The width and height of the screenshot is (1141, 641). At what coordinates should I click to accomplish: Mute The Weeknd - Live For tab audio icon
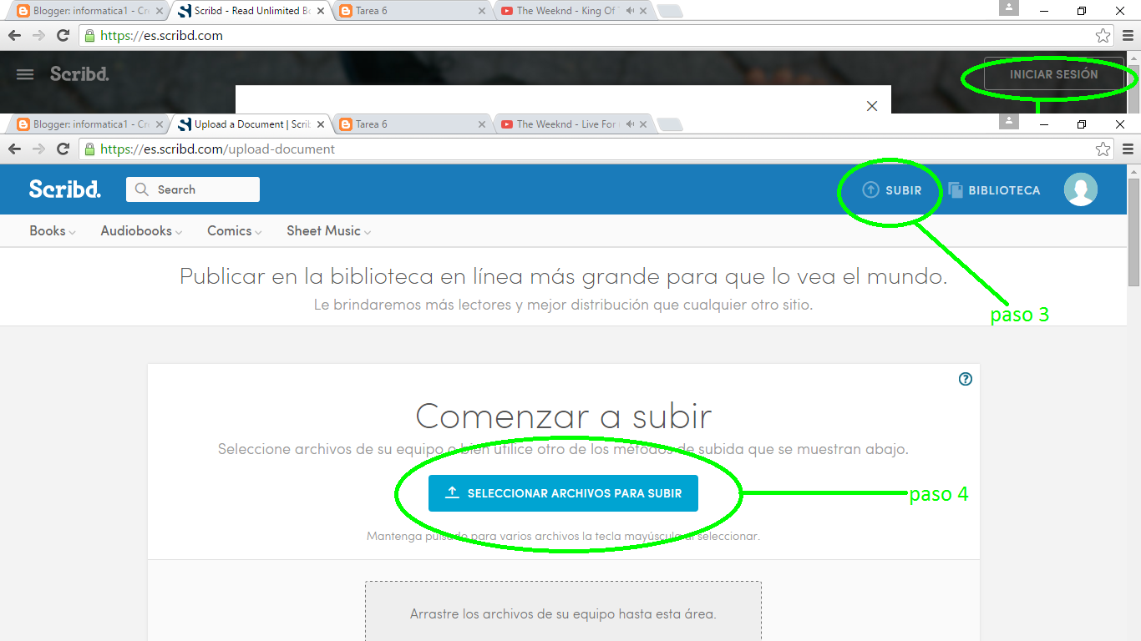click(x=630, y=124)
